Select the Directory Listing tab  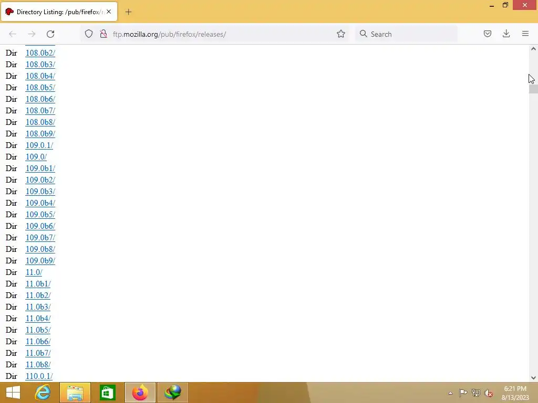coord(59,12)
